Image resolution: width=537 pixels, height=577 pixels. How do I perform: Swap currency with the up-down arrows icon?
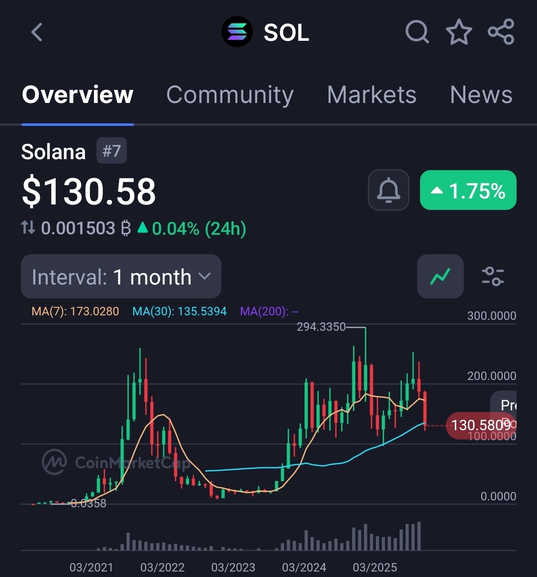click(28, 227)
